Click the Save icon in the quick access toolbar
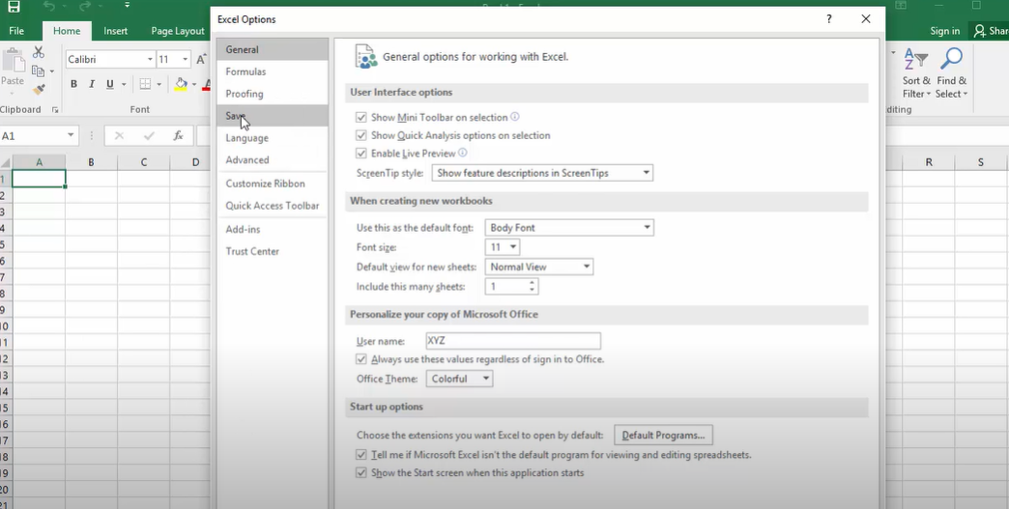Viewport: 1009px width, 509px height. click(13, 7)
